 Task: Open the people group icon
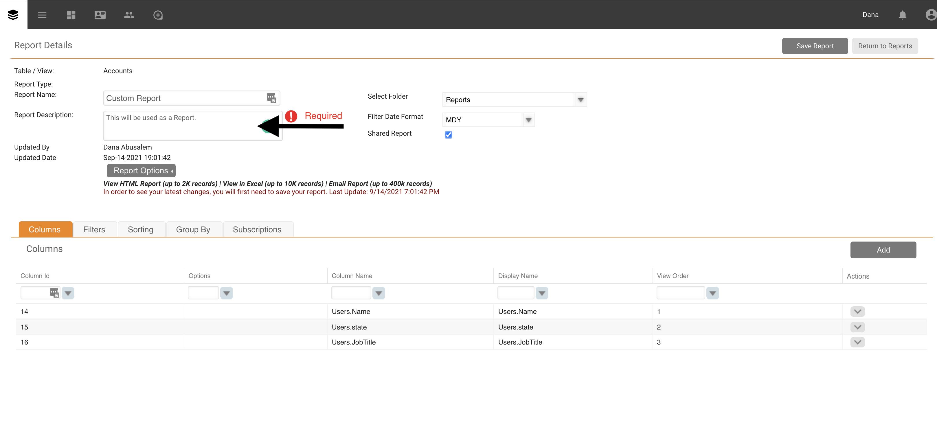point(129,15)
